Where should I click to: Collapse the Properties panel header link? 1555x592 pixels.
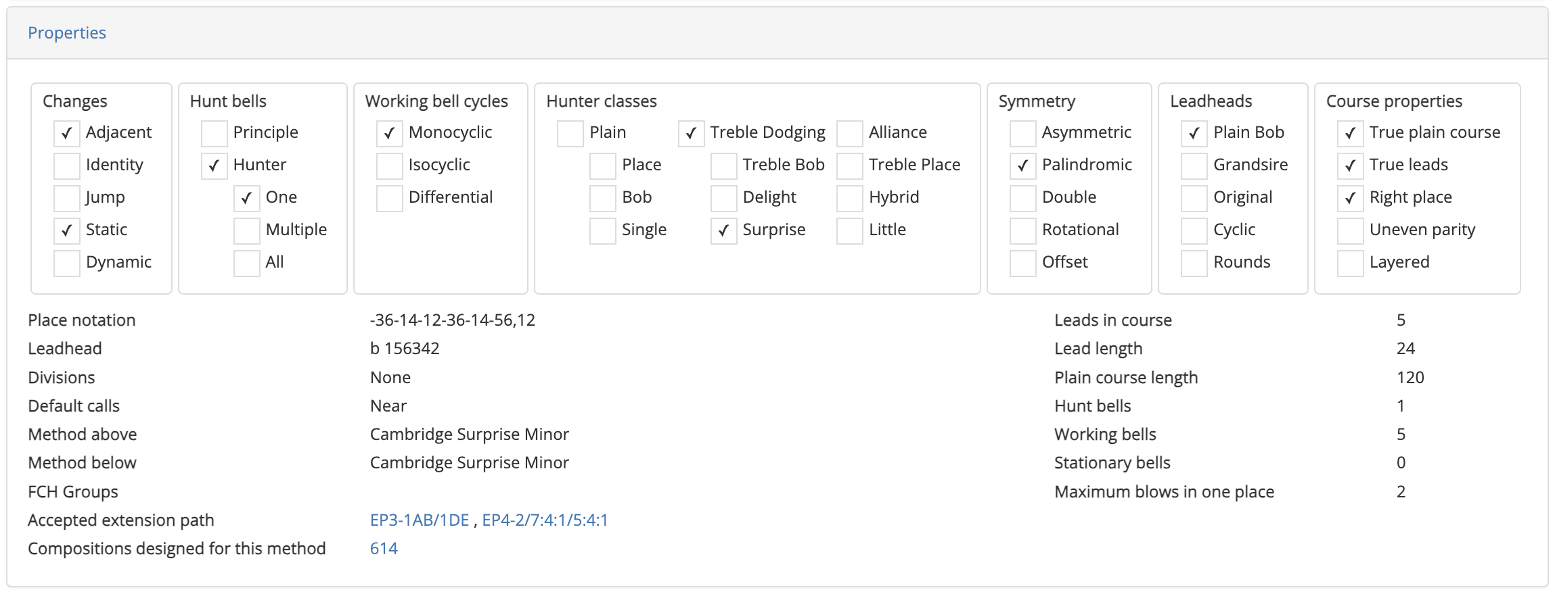66,32
